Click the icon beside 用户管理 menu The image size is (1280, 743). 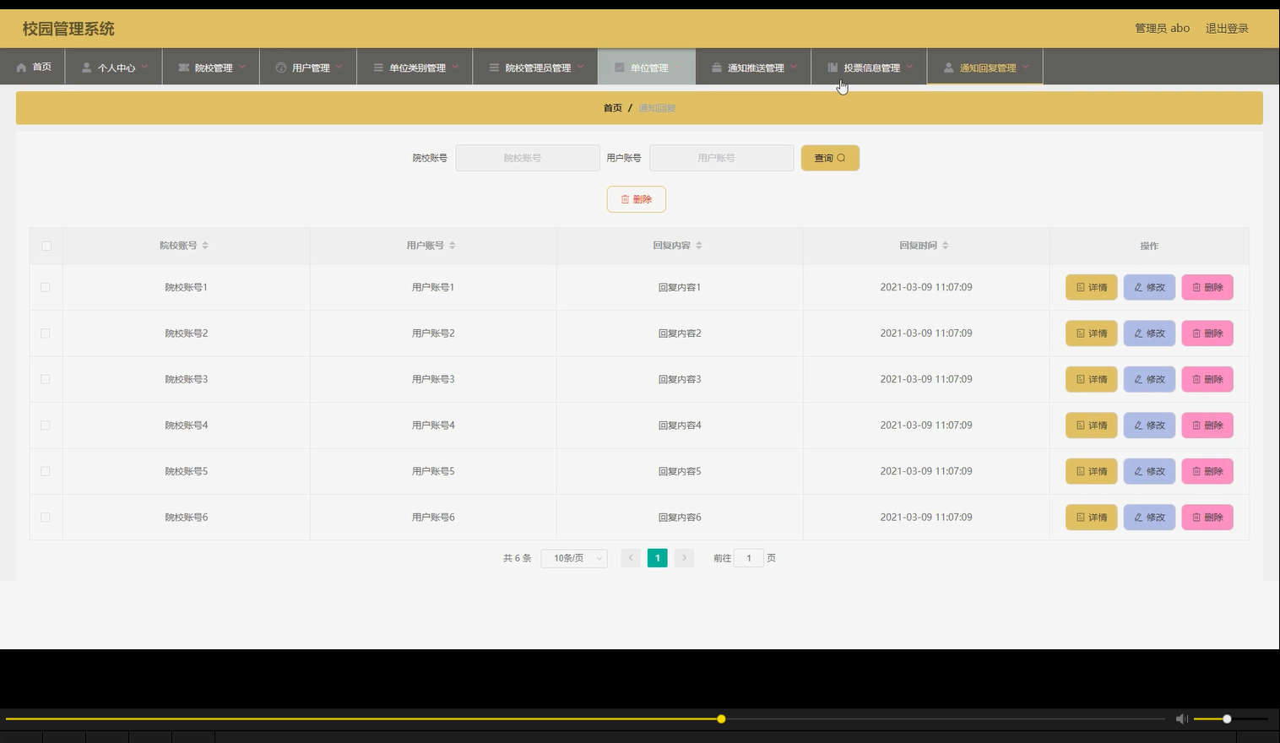pos(281,68)
